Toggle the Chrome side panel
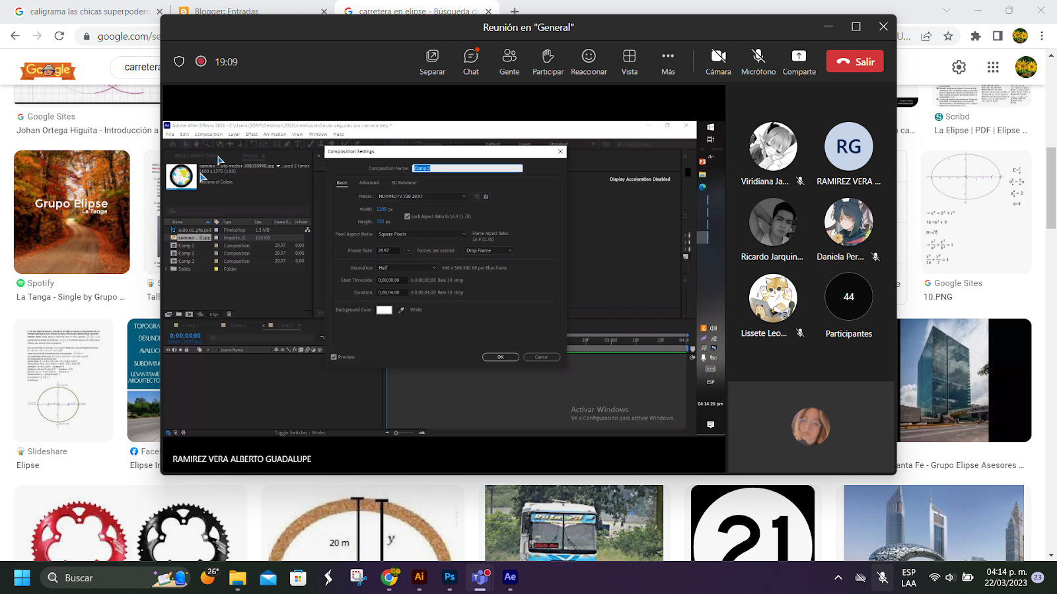 [998, 36]
